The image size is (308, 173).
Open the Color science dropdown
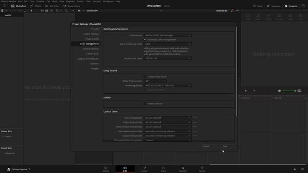[x=168, y=36]
